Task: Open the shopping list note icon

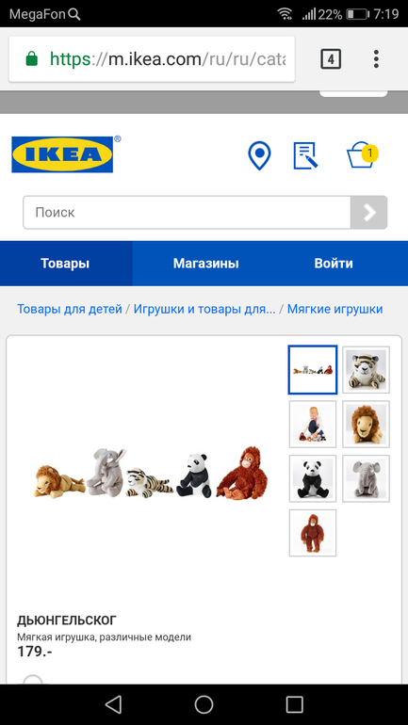Action: tap(306, 155)
